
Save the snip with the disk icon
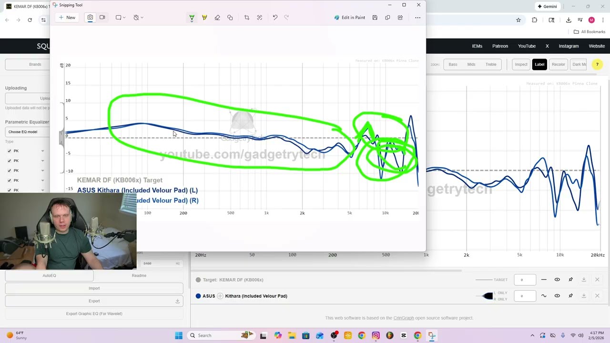[x=375, y=17]
